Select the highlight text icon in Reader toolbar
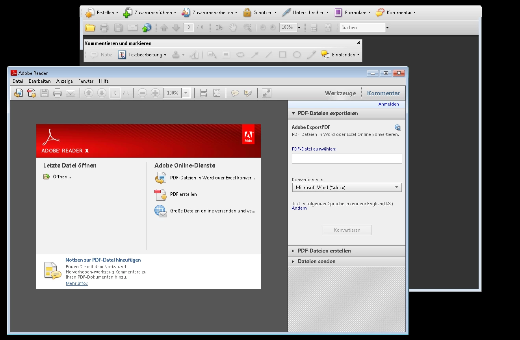Screen dimensions: 520x340 coord(248,93)
